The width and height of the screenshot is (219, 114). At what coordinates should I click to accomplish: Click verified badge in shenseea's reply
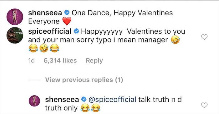coord(84,100)
